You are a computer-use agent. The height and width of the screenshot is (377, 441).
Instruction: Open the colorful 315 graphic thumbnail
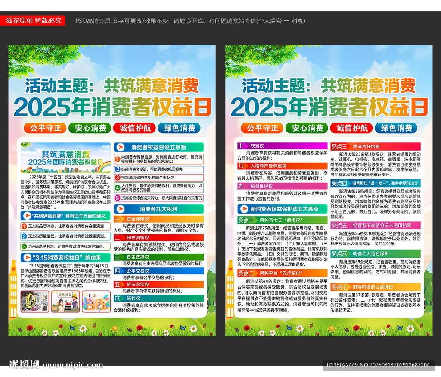point(96,302)
